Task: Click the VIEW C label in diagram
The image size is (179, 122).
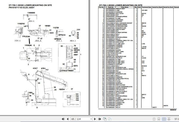Action: [59, 41]
